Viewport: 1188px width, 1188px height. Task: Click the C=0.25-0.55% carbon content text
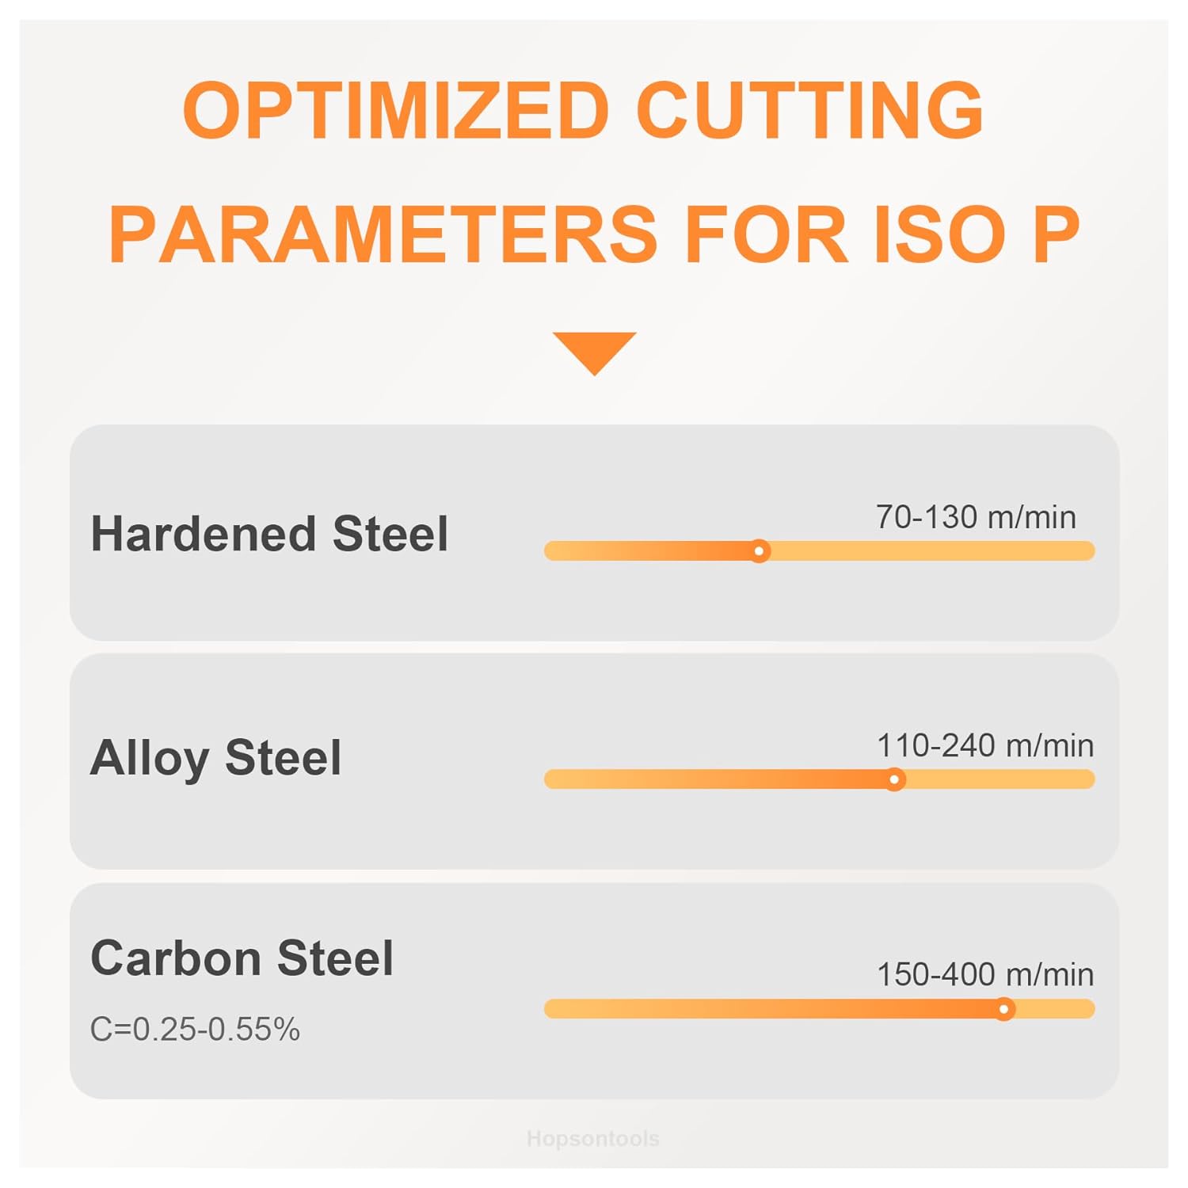(x=195, y=1030)
